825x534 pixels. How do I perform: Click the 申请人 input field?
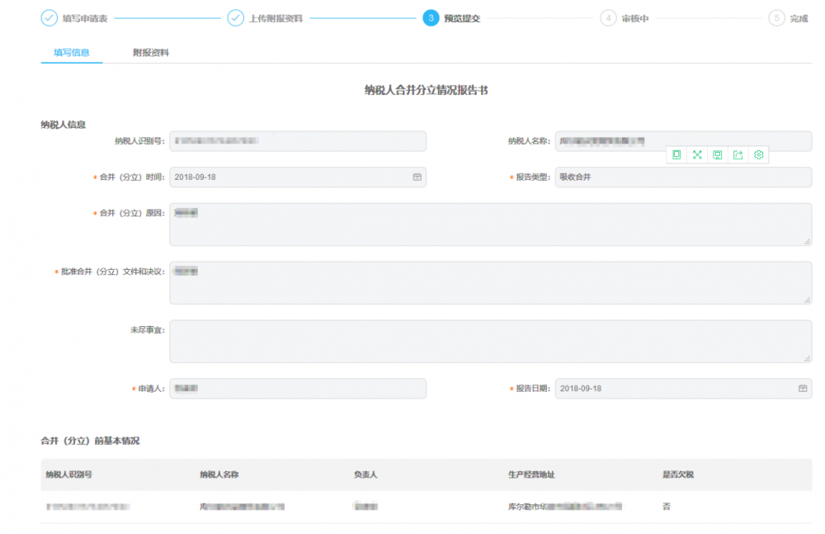298,389
